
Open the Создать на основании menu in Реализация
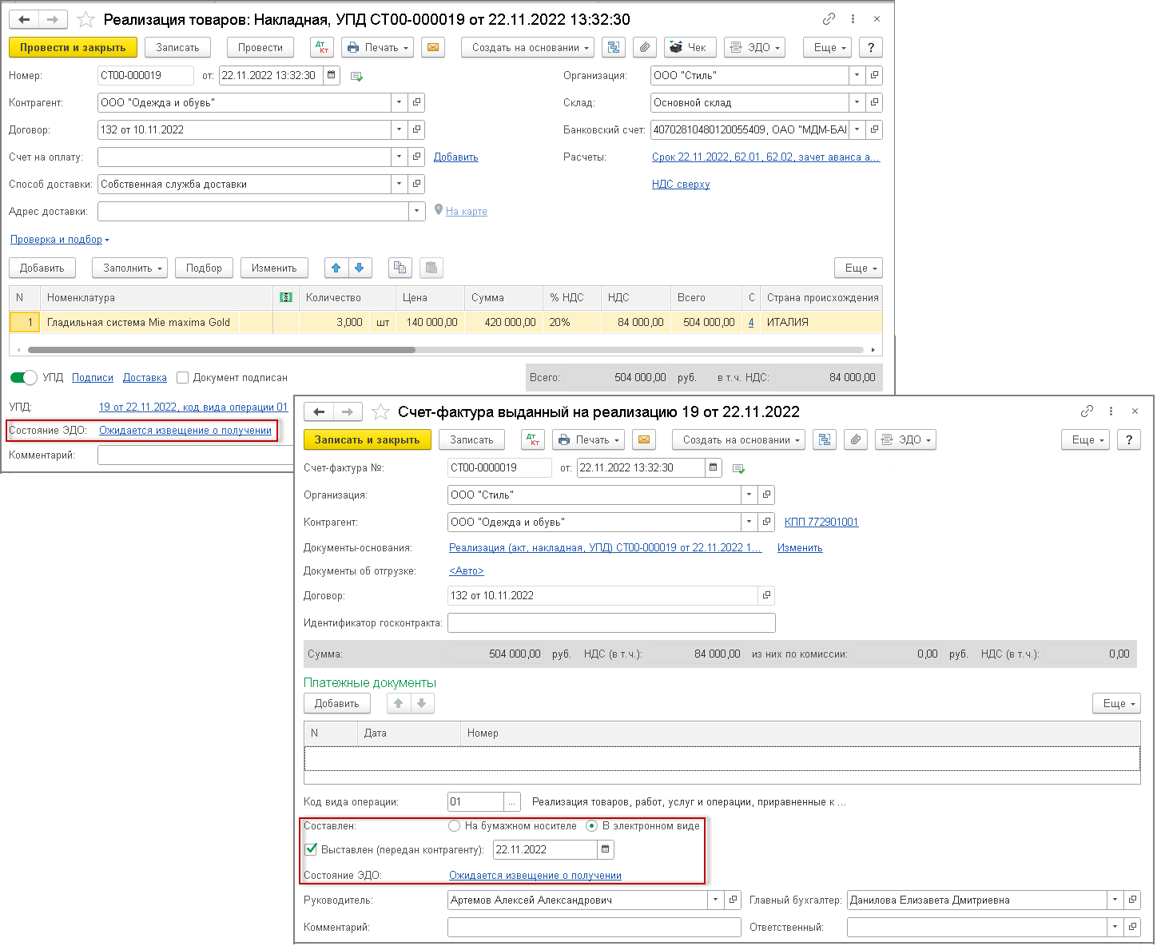[529, 47]
